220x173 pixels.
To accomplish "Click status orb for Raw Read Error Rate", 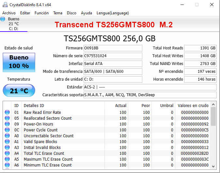I will (7, 112).
